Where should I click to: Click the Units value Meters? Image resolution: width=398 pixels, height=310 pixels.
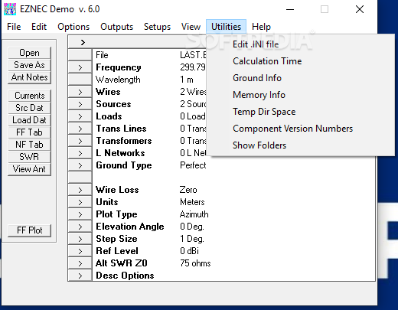192,202
